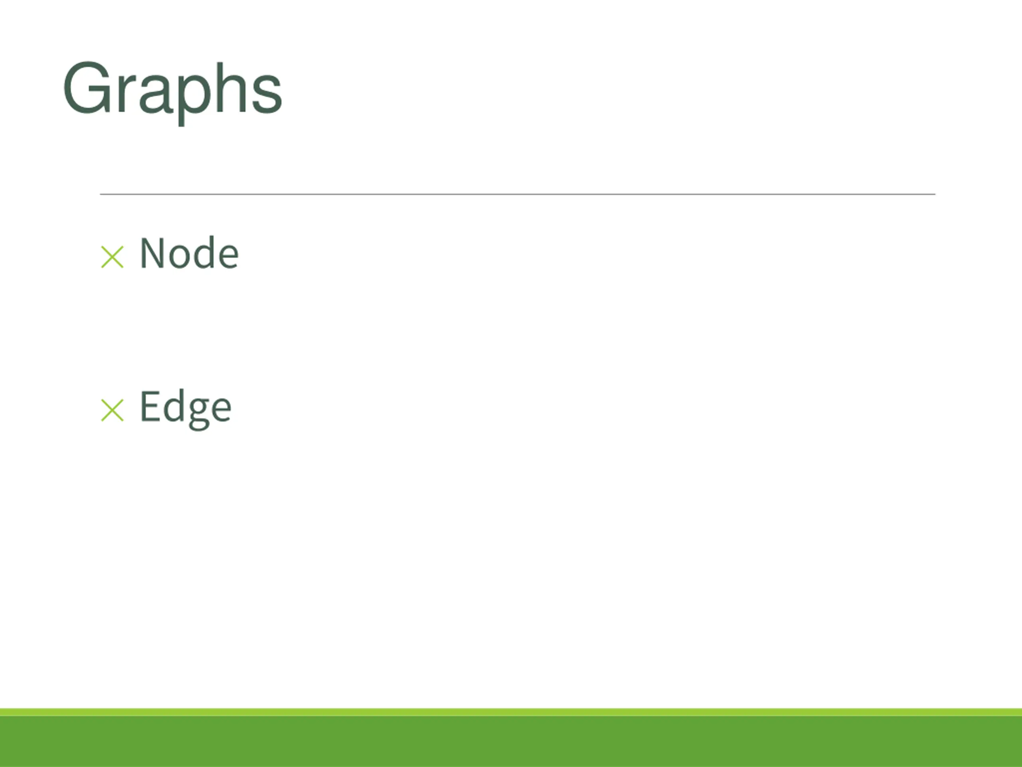Click the light green stripe above footer
Viewport: 1022px width, 767px height.
[511, 712]
